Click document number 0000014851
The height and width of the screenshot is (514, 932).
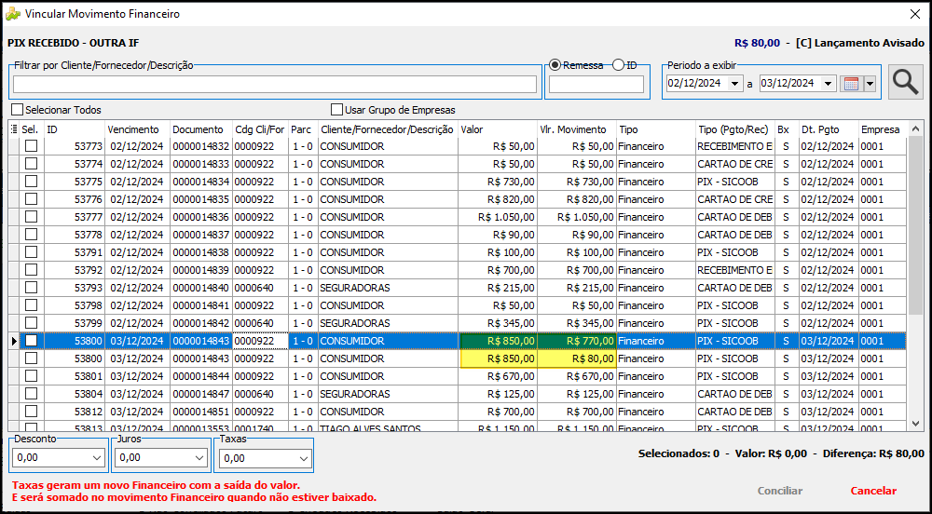pyautogui.click(x=201, y=412)
